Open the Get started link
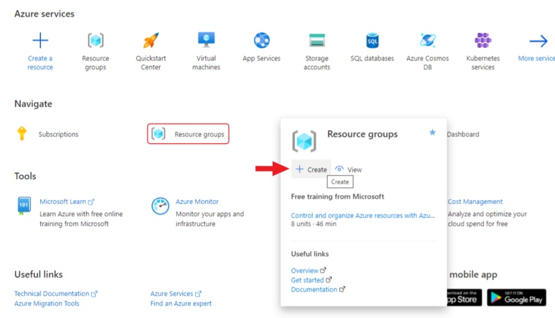 tap(308, 280)
